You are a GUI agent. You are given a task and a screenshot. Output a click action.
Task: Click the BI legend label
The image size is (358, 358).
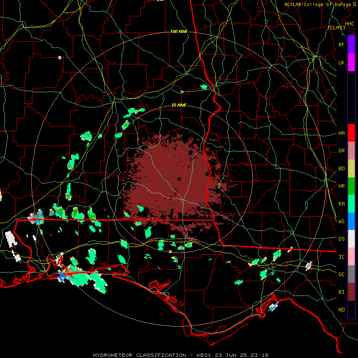341,292
